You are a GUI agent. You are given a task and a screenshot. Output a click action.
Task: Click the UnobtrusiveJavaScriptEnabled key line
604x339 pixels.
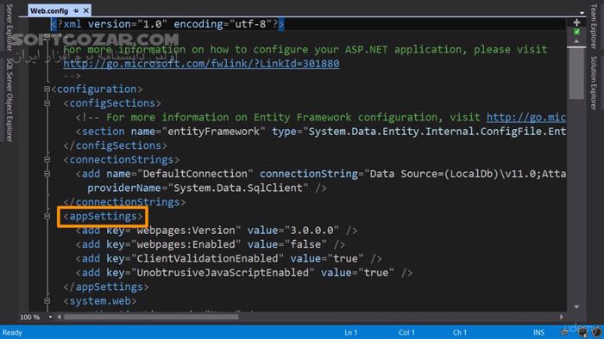tap(244, 273)
